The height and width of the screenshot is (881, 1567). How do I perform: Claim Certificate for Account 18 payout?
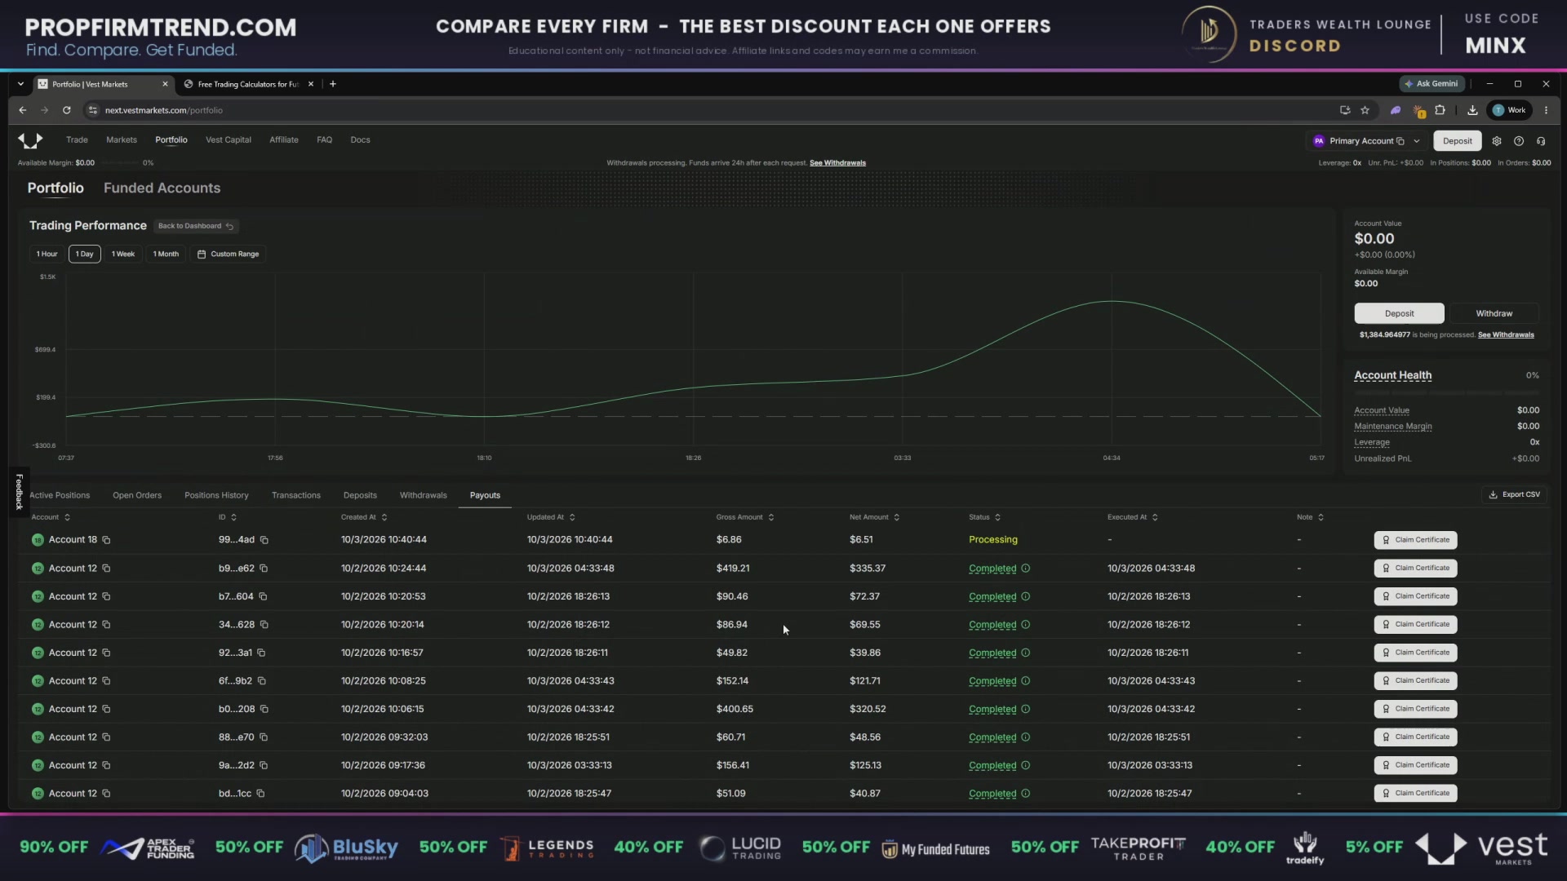(x=1415, y=540)
